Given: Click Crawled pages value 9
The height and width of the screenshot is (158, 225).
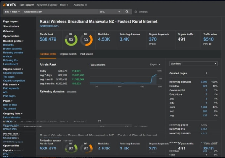Looking at the screenshot, I should pos(206,73).
